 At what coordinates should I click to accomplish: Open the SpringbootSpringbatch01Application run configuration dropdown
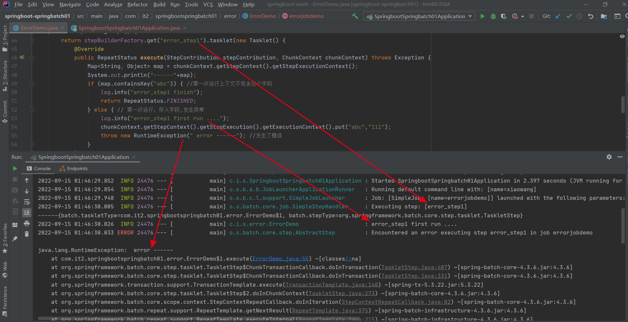click(x=419, y=16)
